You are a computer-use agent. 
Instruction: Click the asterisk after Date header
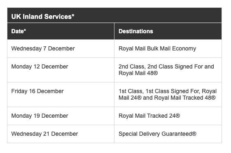(x=25, y=30)
